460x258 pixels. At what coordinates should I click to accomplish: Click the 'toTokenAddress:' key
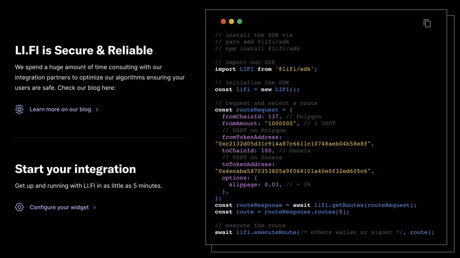click(248, 164)
